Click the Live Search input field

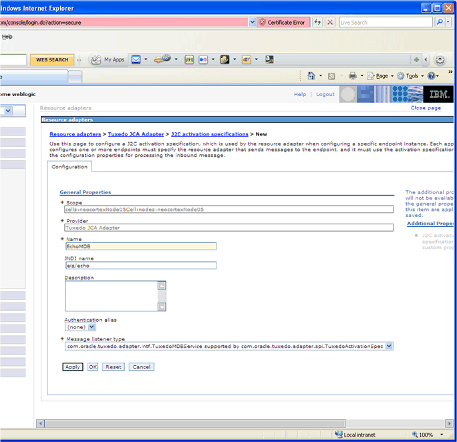coord(386,22)
